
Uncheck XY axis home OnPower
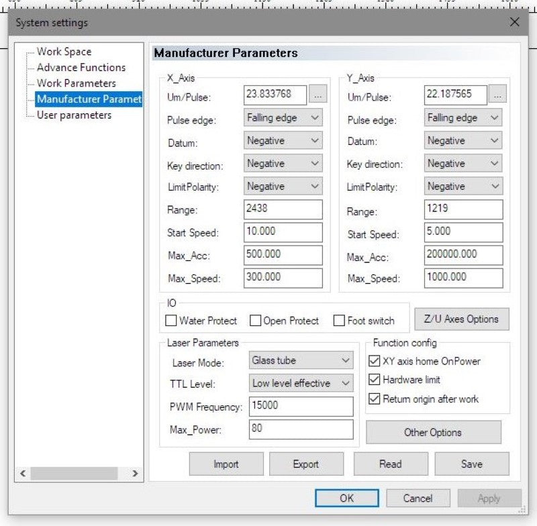375,361
